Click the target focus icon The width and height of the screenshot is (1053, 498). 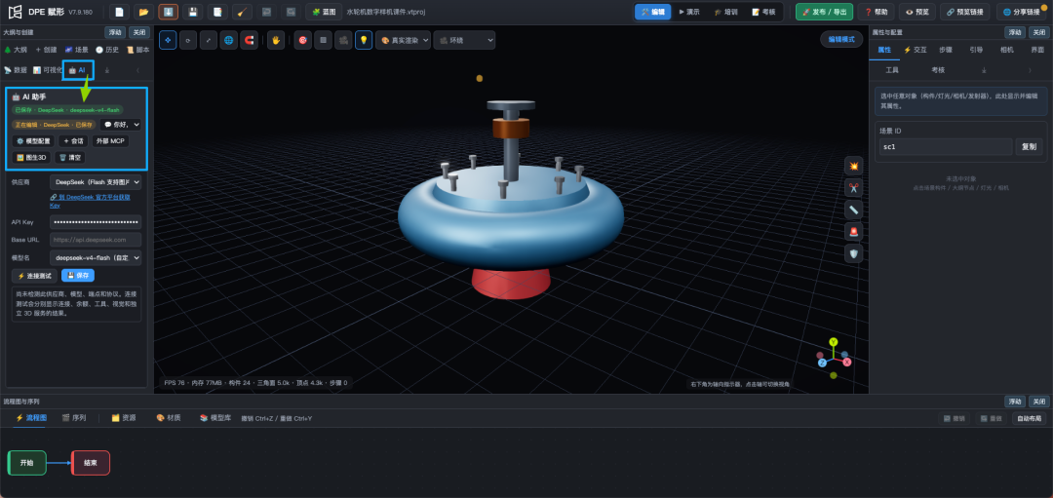pyautogui.click(x=303, y=40)
